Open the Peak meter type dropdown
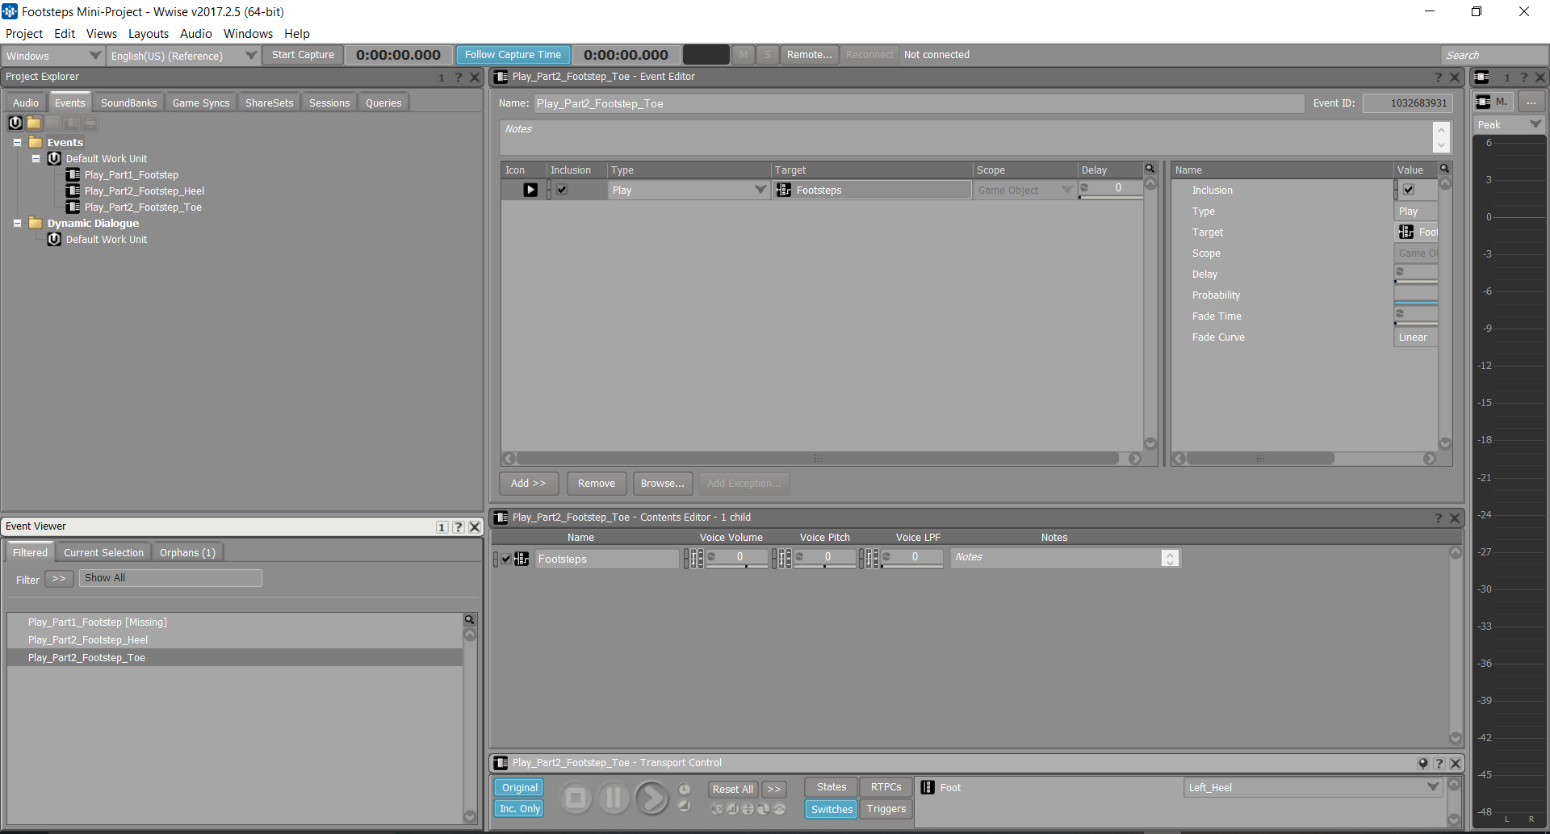 coord(1510,124)
